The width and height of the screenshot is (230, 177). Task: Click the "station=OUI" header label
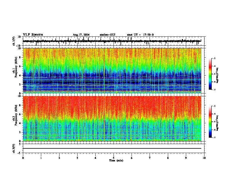(x=107, y=35)
